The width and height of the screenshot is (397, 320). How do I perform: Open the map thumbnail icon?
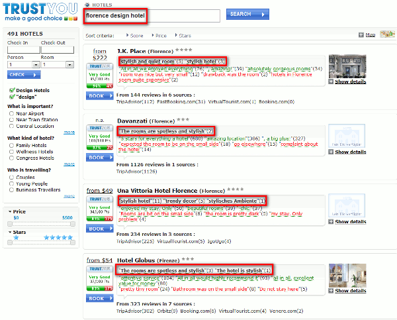click(x=387, y=34)
